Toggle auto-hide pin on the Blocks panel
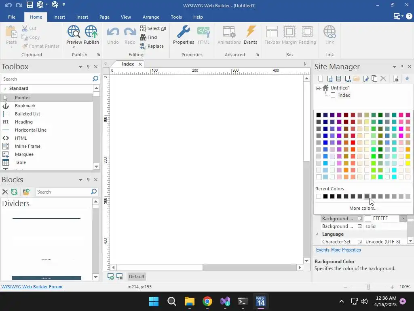Viewport: 414px width, 311px height. click(x=88, y=179)
